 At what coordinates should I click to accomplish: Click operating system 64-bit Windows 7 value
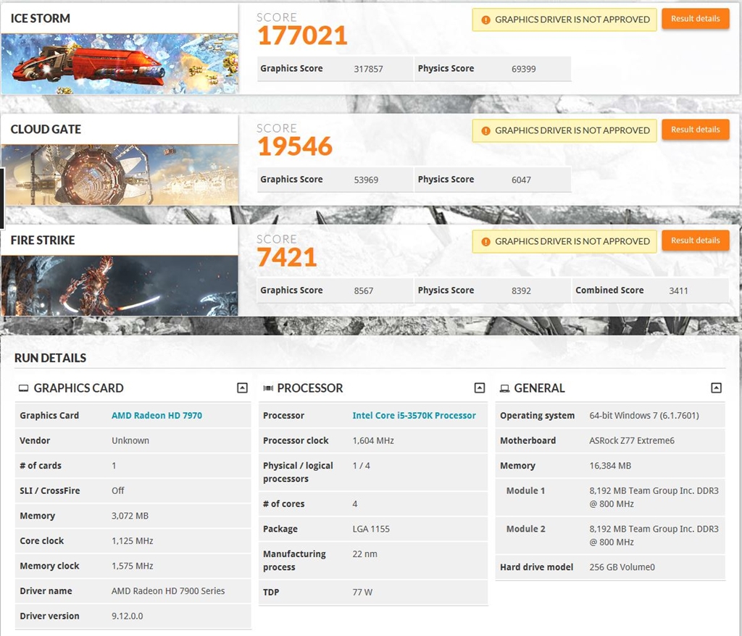(644, 416)
